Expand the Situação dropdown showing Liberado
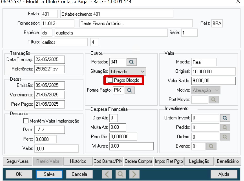This screenshot has width=244, height=181. pyautogui.click(x=127, y=71)
